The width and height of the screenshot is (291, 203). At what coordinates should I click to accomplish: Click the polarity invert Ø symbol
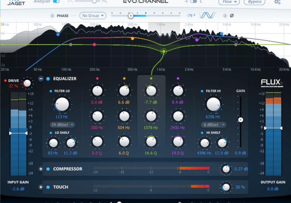pyautogui.click(x=232, y=16)
